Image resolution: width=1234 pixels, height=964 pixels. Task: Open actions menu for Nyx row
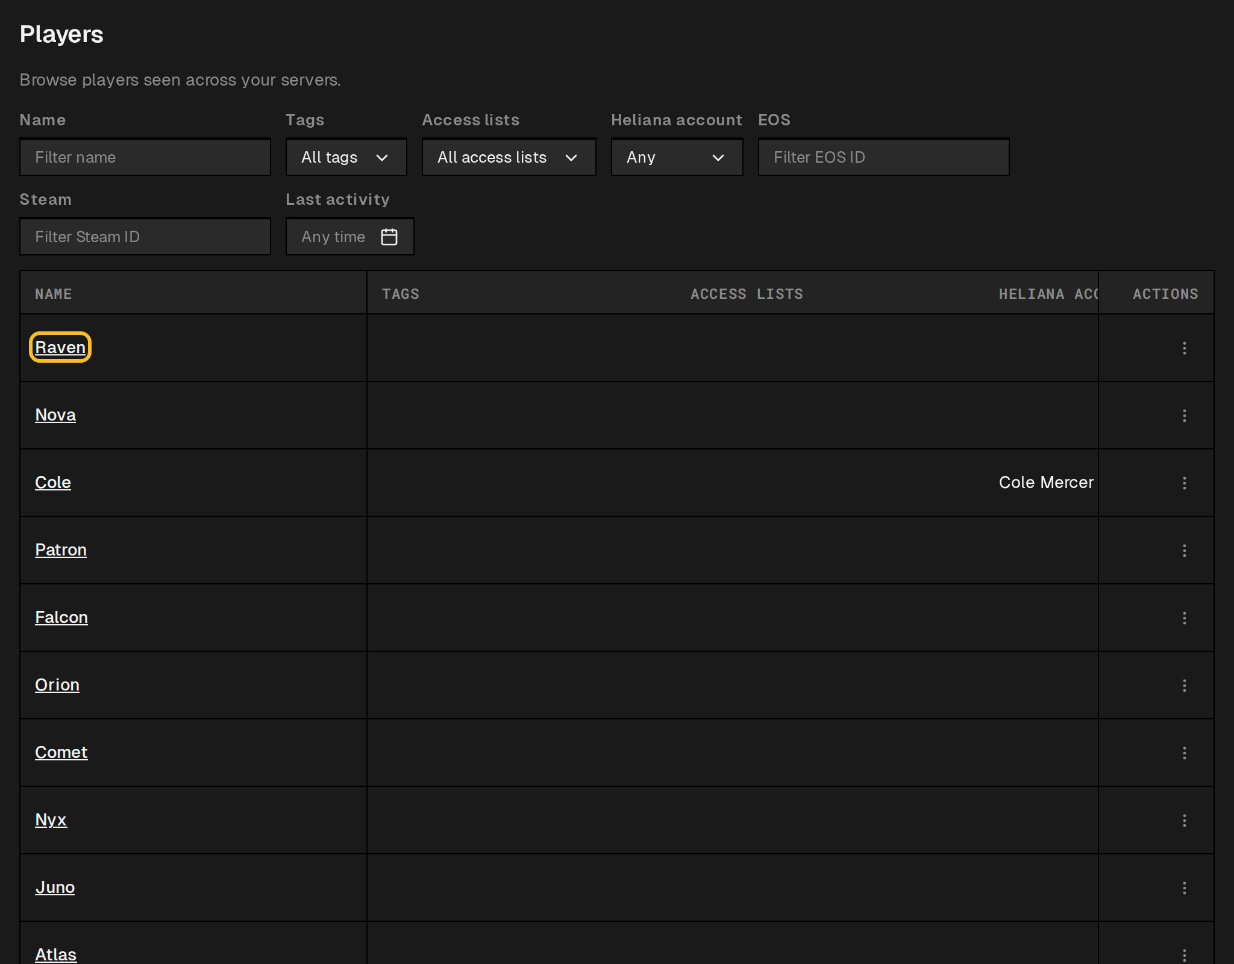[x=1184, y=821]
